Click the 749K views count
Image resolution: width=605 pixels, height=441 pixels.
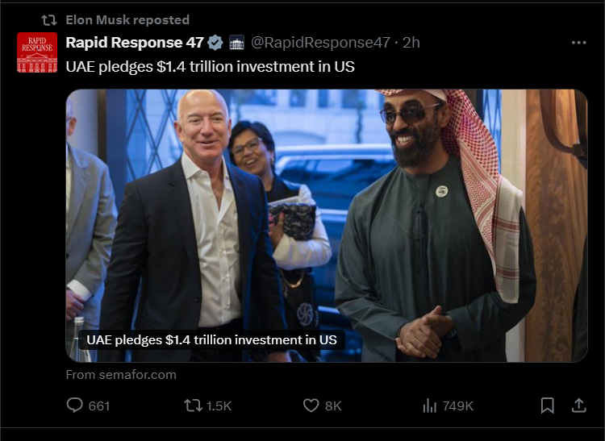pyautogui.click(x=457, y=406)
